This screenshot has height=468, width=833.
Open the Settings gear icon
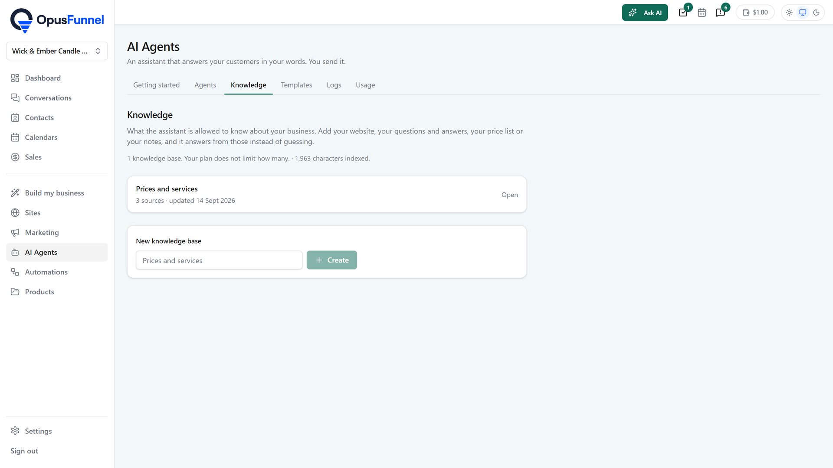click(15, 431)
